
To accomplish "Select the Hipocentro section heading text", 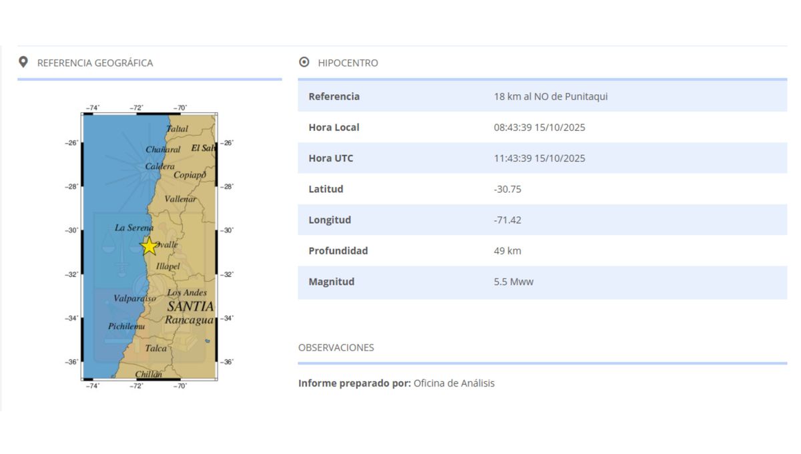I will [x=348, y=63].
